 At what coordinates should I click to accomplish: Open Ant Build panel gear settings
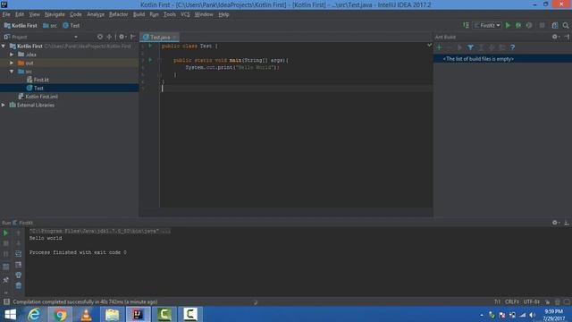[555, 37]
